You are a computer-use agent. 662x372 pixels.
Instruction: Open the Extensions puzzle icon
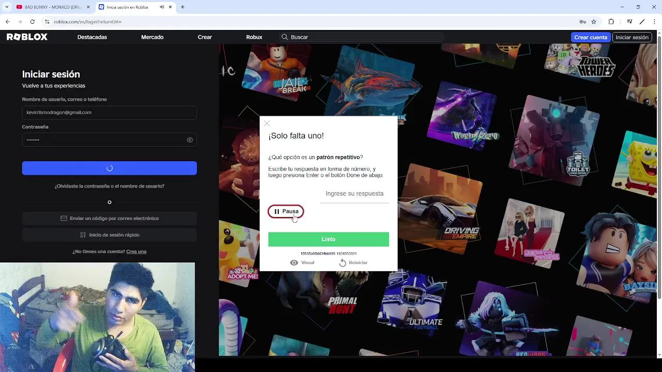click(611, 22)
